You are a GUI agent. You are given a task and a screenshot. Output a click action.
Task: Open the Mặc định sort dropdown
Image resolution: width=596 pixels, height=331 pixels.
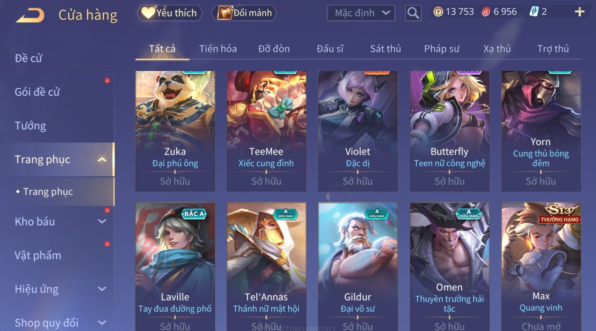(x=361, y=13)
